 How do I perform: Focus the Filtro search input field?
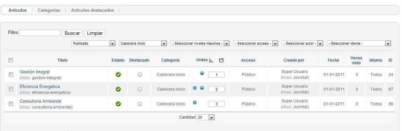click(40, 33)
